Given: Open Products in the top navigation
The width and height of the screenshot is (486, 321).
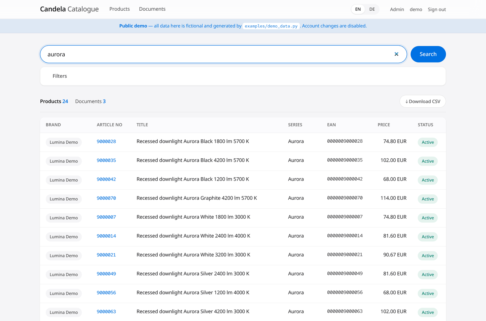Looking at the screenshot, I should coord(119,9).
